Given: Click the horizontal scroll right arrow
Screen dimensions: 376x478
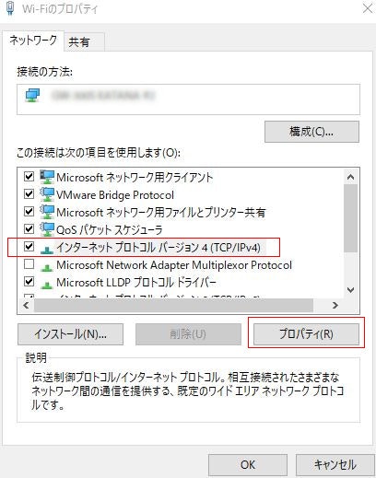Looking at the screenshot, I should coord(335,305).
